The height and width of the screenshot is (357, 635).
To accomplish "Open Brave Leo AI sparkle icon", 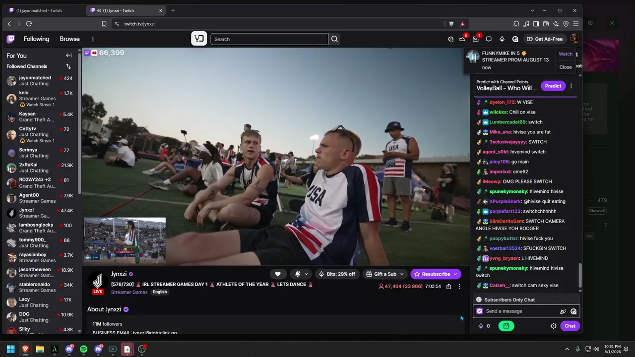I will click(556, 24).
